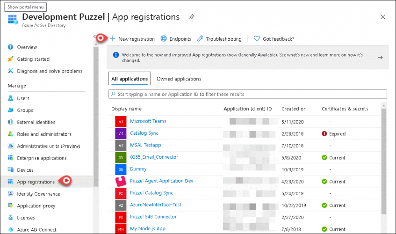This screenshot has width=396, height=234.
Task: Collapse the left sidebar with double chevron
Action: coord(95,37)
